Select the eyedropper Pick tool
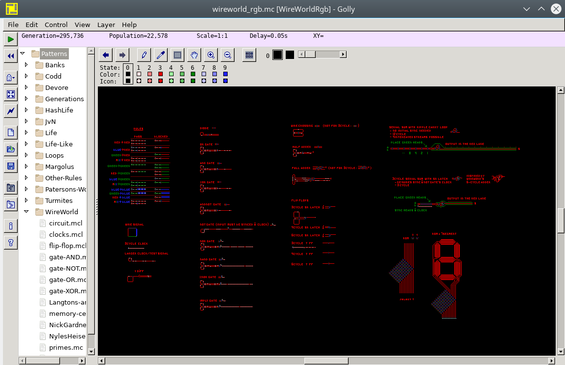Screen dimensions: 565x365 (x=160, y=55)
